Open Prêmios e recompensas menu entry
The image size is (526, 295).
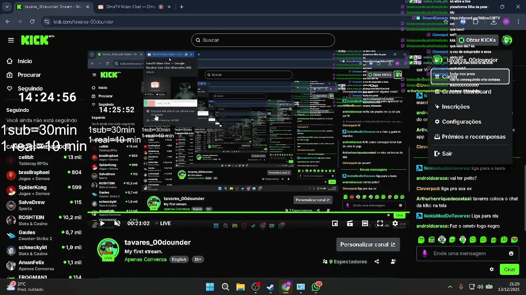(x=470, y=137)
